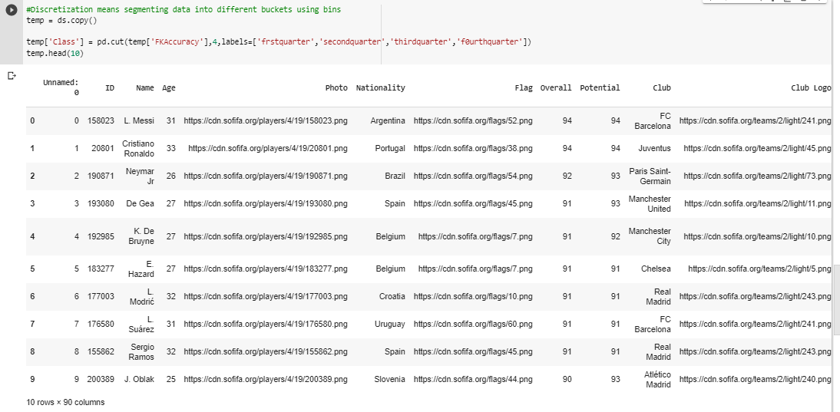Screen dimensions: 840x412
Task: Click the flag URL ending flags/54.png
Action: [473, 176]
